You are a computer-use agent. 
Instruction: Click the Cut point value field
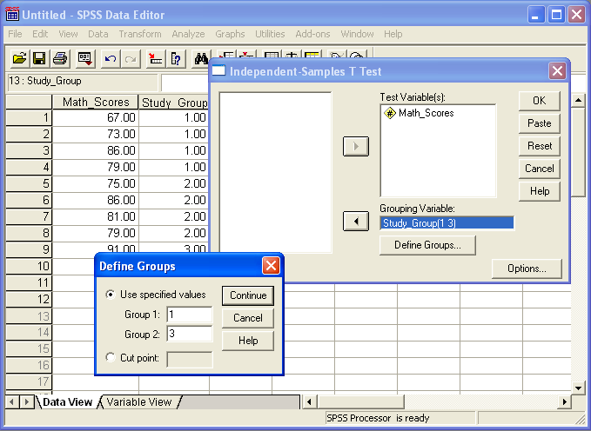190,359
